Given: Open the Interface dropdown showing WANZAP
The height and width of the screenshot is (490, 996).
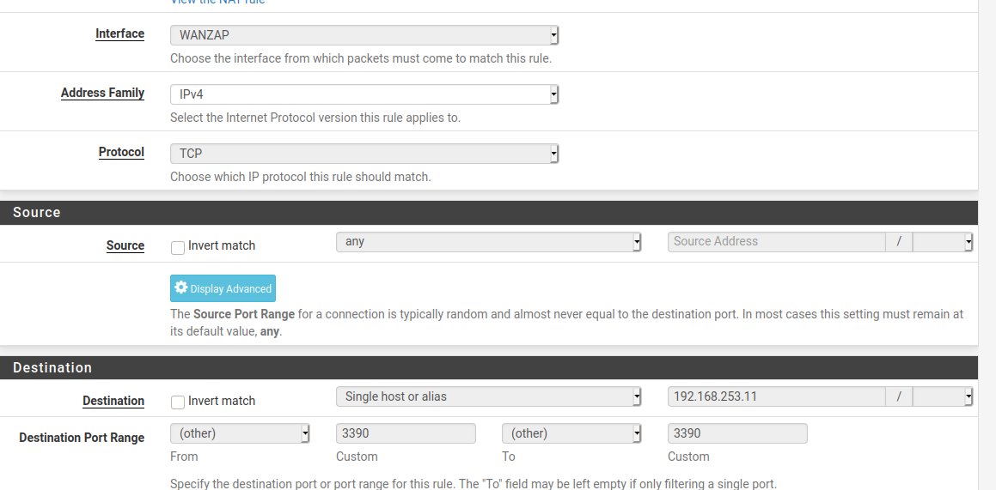Looking at the screenshot, I should (x=364, y=35).
